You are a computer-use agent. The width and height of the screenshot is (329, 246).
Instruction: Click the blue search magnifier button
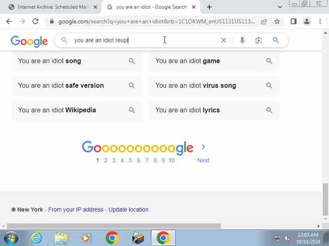click(x=276, y=40)
